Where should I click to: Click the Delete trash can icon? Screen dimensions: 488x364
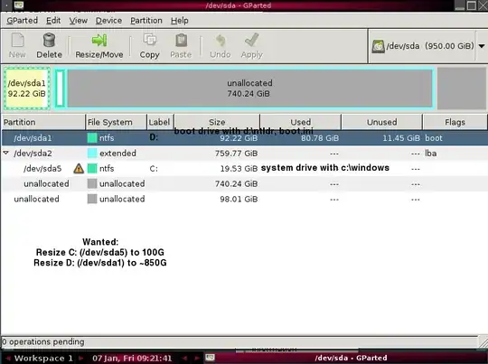[x=49, y=40]
